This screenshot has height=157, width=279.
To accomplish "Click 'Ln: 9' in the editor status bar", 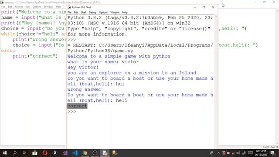I will [x=266, y=147].
